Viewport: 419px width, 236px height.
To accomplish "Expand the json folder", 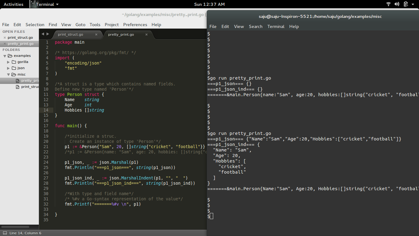I will click(x=8, y=68).
